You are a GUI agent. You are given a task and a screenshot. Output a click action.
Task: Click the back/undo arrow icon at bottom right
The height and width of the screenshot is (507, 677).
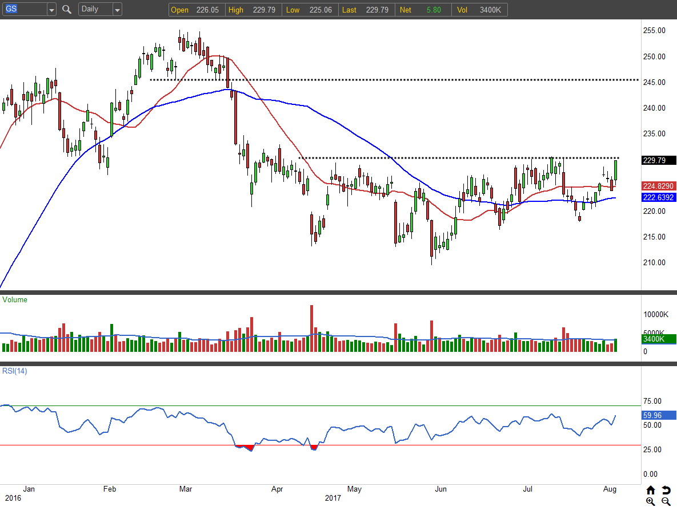click(x=666, y=489)
